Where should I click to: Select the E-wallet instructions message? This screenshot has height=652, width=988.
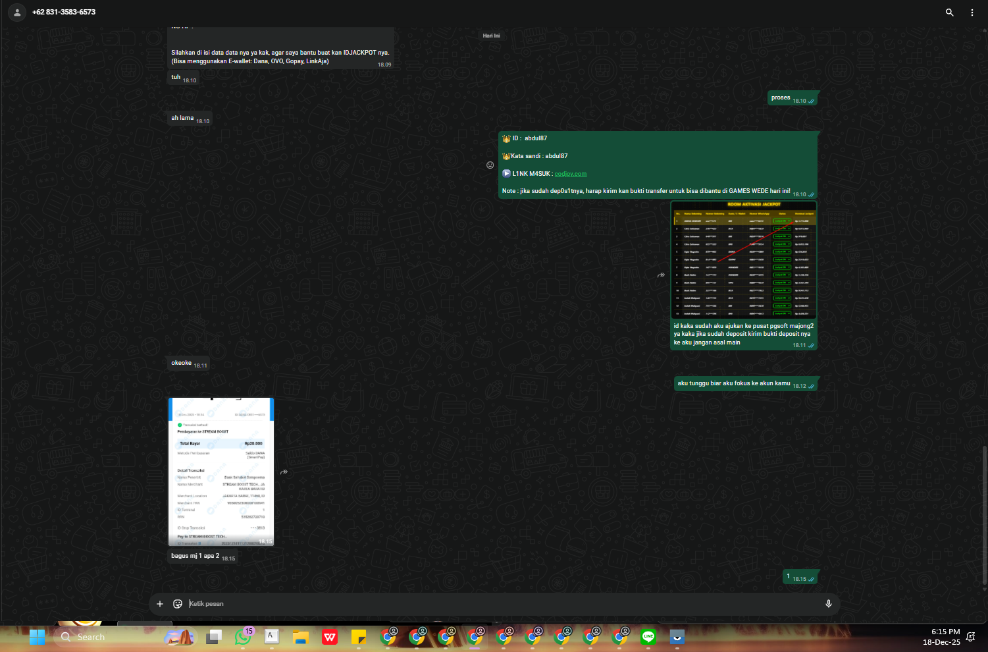[280, 57]
